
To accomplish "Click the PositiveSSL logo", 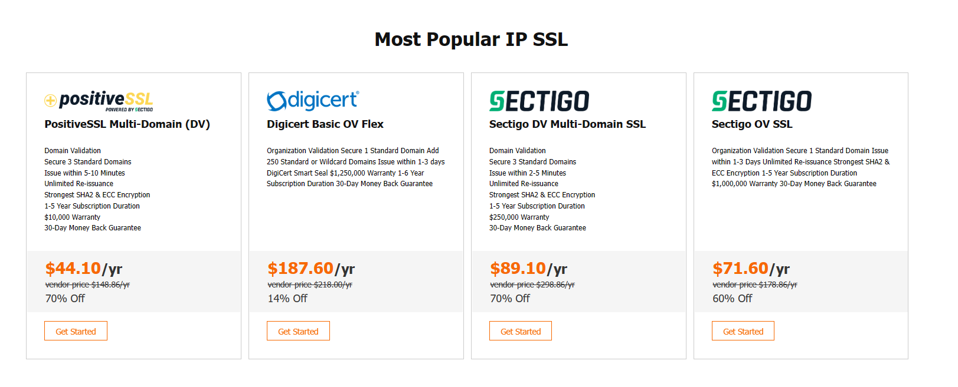I will [x=97, y=100].
